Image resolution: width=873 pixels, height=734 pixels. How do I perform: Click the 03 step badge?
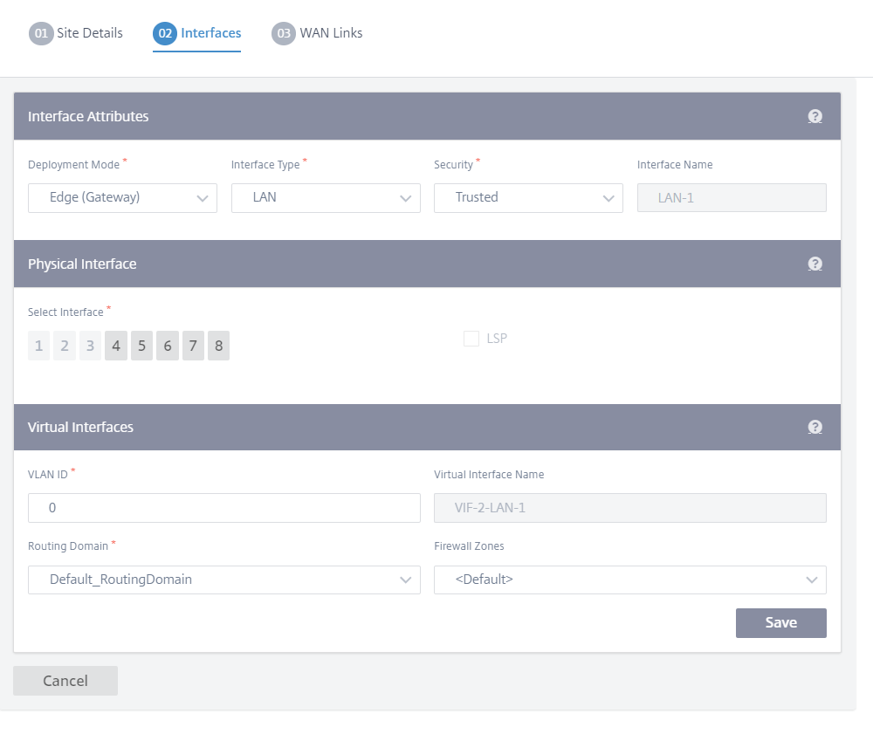284,33
